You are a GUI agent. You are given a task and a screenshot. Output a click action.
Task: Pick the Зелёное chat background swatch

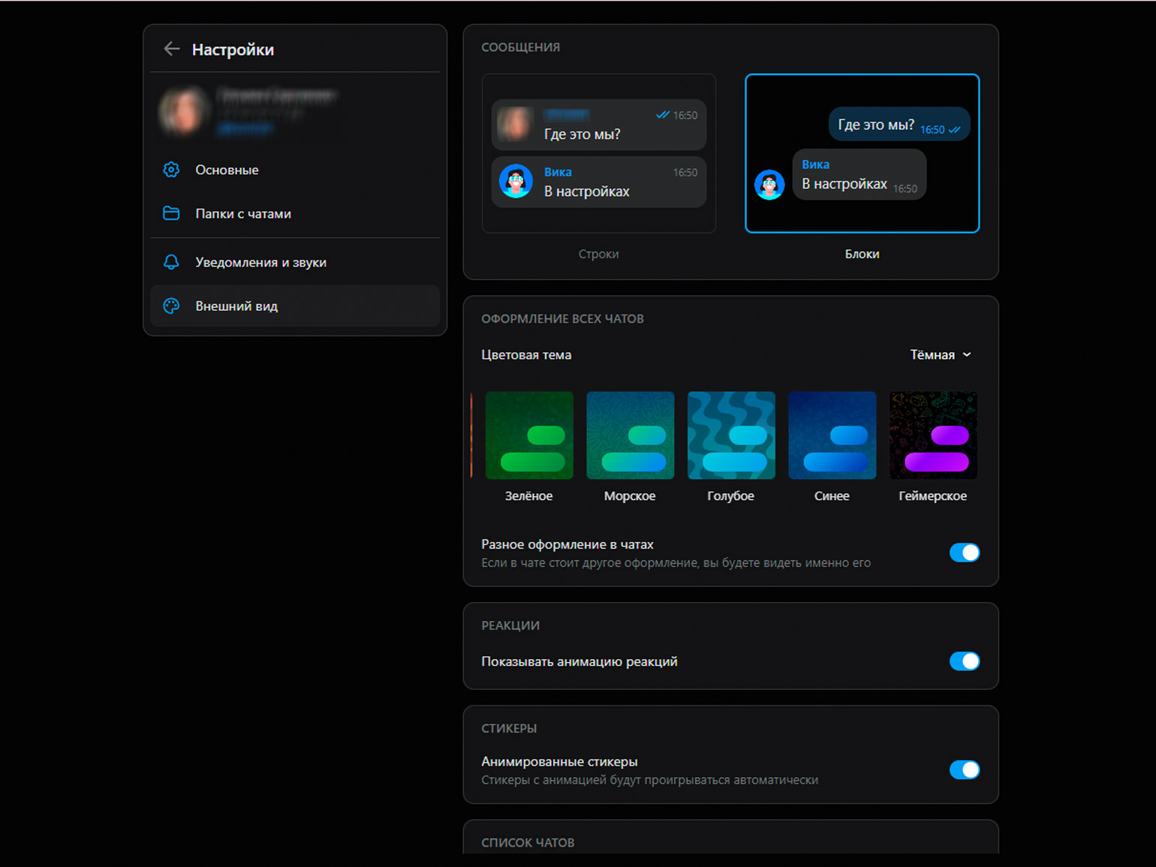[x=529, y=435]
